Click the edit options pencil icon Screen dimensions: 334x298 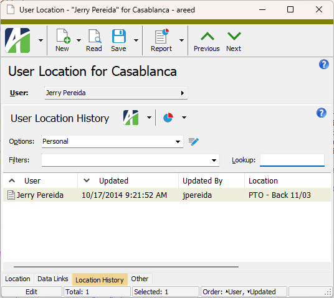point(194,141)
